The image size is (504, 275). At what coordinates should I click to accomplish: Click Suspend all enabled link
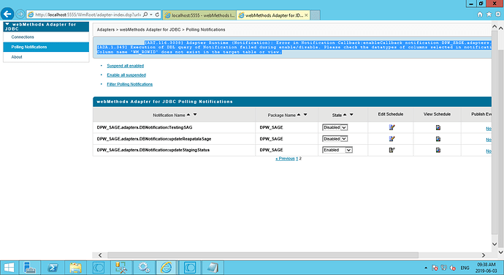point(126,66)
